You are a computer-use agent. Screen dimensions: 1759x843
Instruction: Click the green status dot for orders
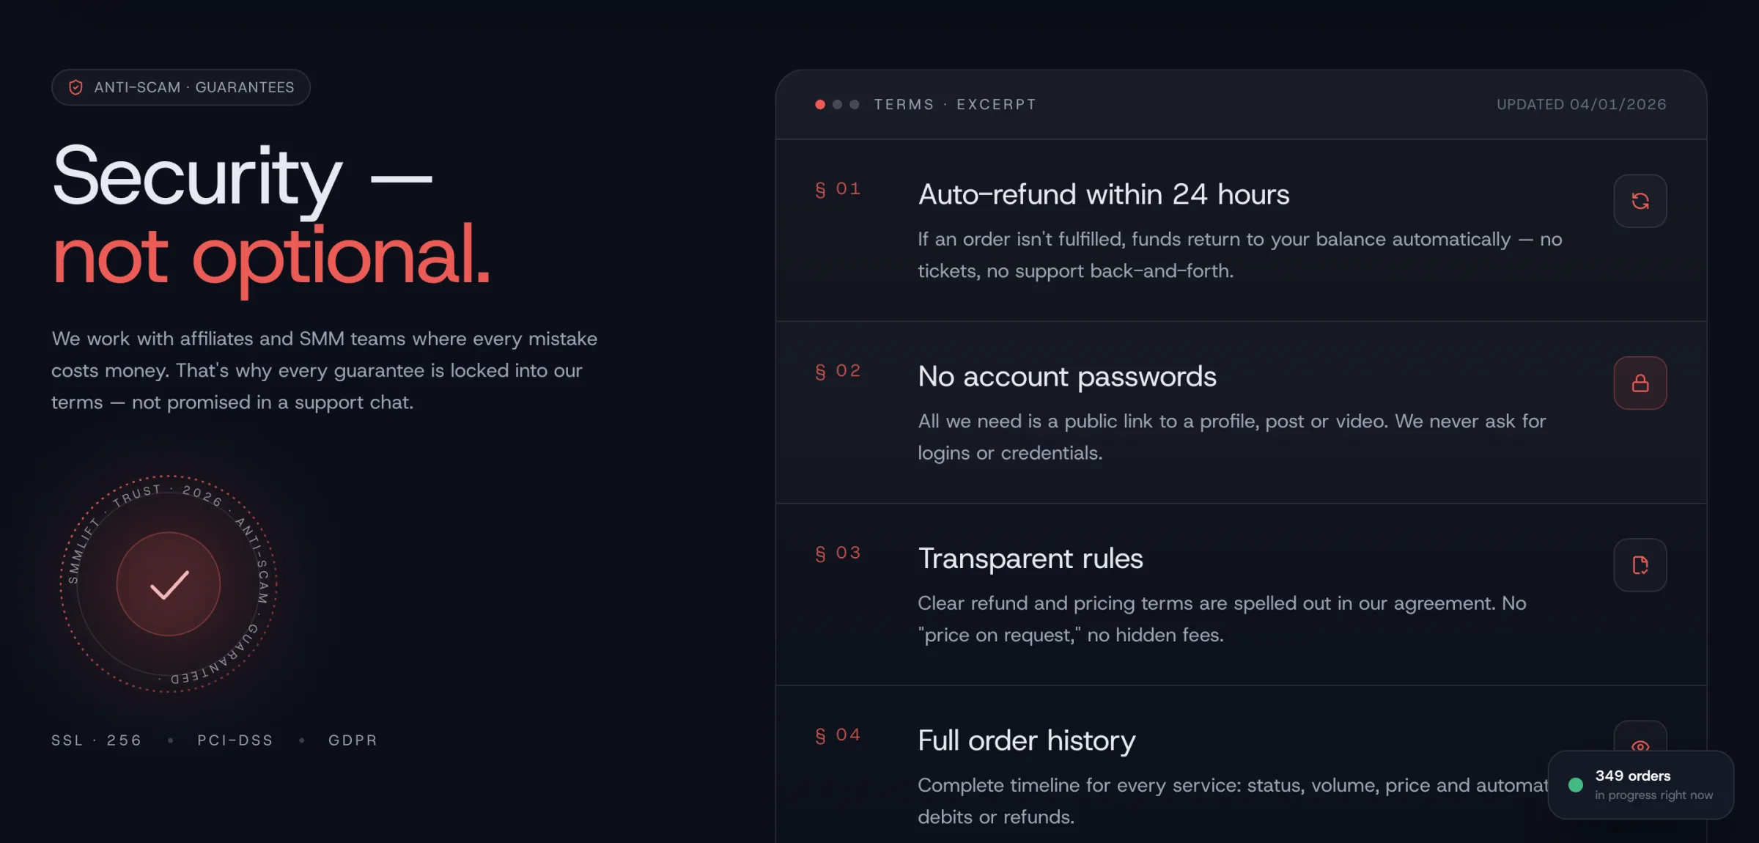[x=1575, y=785]
